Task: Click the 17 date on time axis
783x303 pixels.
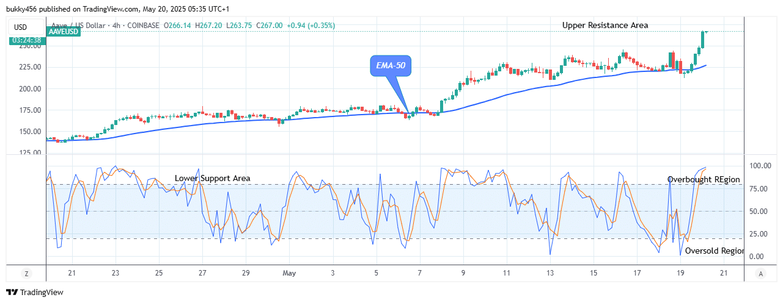Action: 637,273
